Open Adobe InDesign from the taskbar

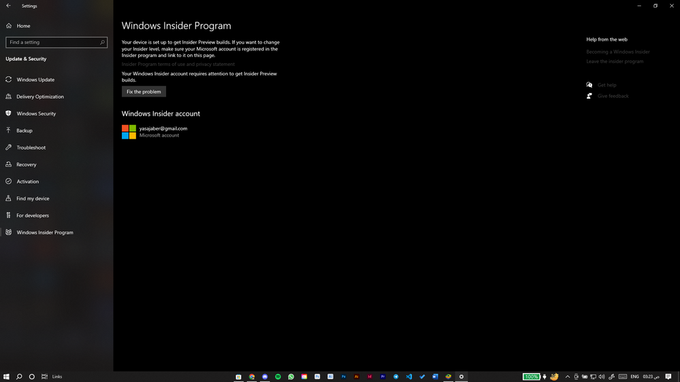pos(370,377)
